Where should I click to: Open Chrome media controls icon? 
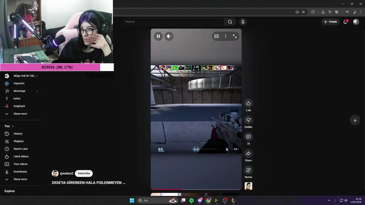[347, 12]
